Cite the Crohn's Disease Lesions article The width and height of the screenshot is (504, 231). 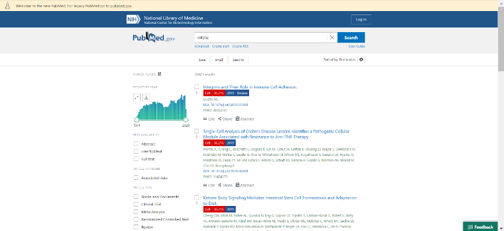[209, 185]
